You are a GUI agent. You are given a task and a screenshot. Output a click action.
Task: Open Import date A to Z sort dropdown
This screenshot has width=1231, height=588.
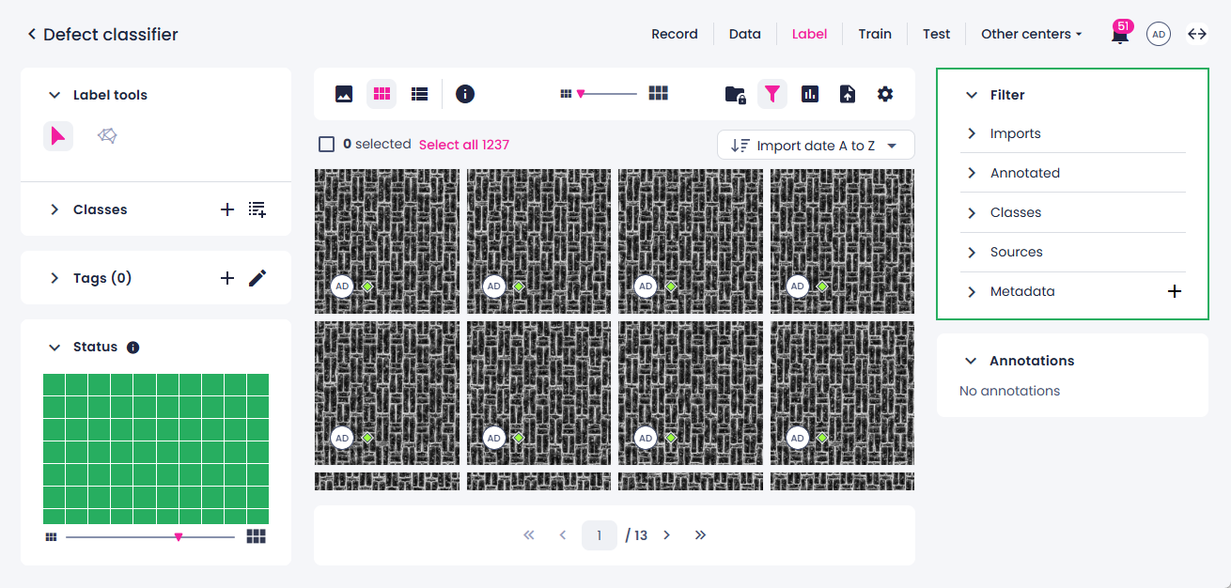click(816, 146)
